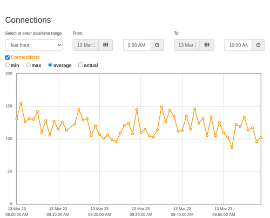Click the lowest data point near 87
This screenshot has height=218, width=270.
232,148
